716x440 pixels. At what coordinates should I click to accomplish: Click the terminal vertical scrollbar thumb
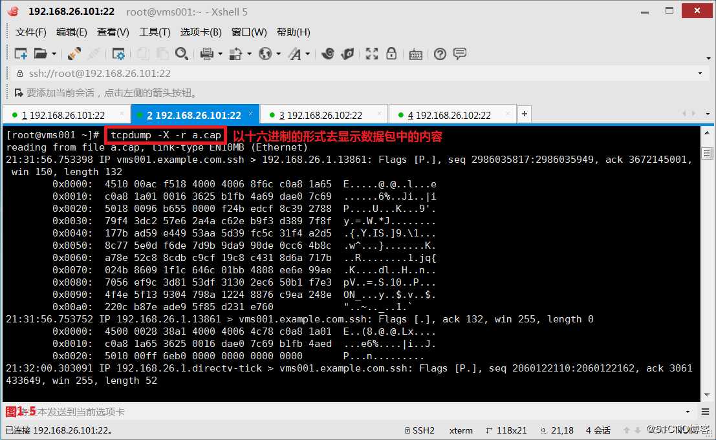707,153
